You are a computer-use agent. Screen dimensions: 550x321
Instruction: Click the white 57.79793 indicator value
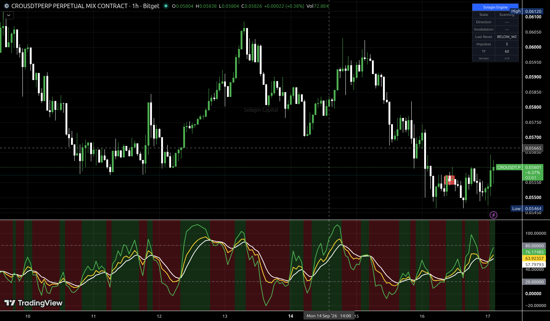coord(534,265)
